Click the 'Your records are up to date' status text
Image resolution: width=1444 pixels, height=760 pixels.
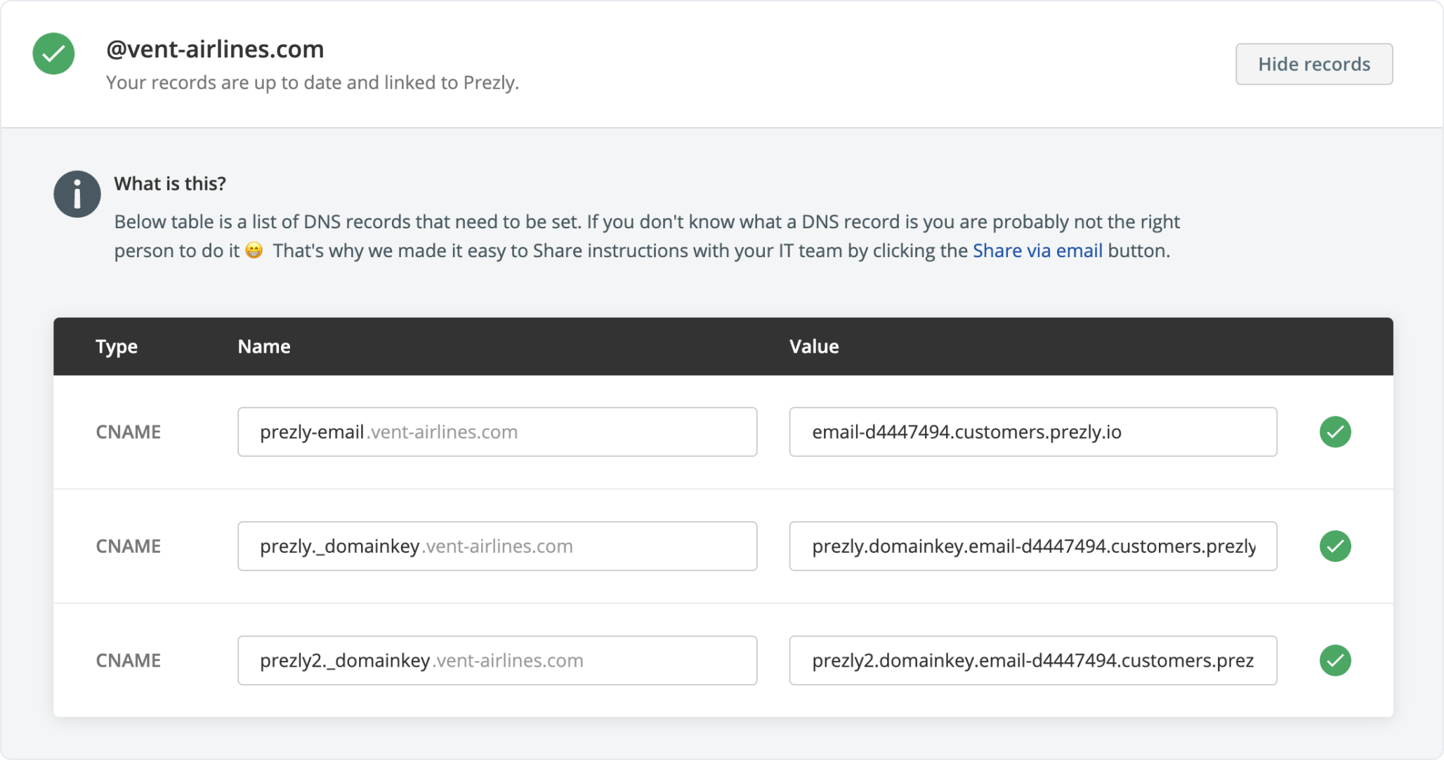pos(313,83)
